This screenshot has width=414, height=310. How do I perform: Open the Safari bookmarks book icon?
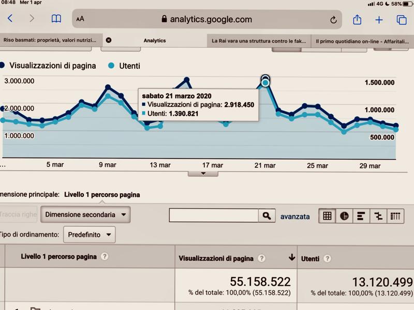[x=56, y=19]
